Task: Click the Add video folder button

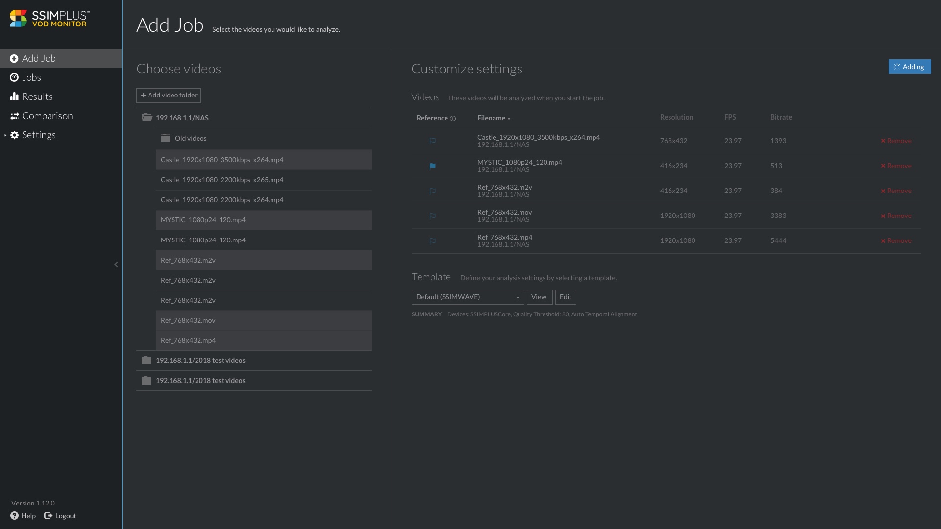Action: click(169, 96)
